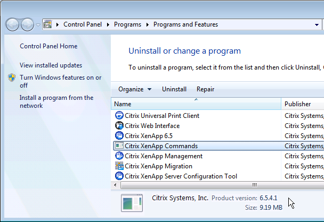
Task: Expand the arrow after Programs breadcrumb
Action: tap(147, 25)
